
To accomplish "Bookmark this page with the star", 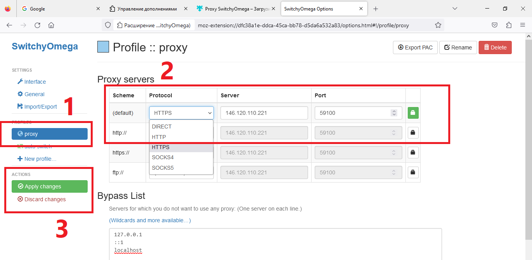I will pos(438,25).
